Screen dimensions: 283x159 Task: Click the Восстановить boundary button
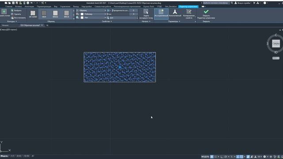click(x=18, y=18)
